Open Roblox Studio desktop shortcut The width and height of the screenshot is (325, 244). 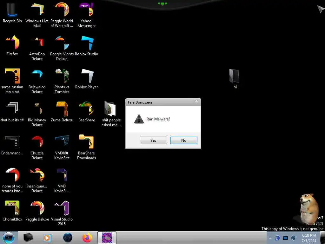86,46
